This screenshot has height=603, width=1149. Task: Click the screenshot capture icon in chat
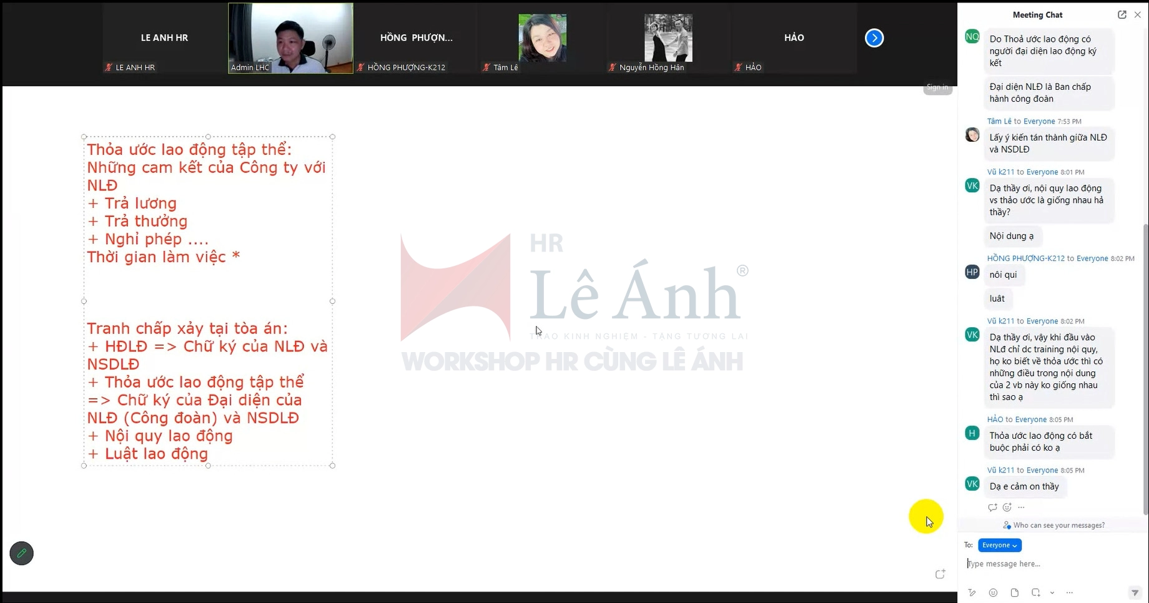pyautogui.click(x=1036, y=592)
